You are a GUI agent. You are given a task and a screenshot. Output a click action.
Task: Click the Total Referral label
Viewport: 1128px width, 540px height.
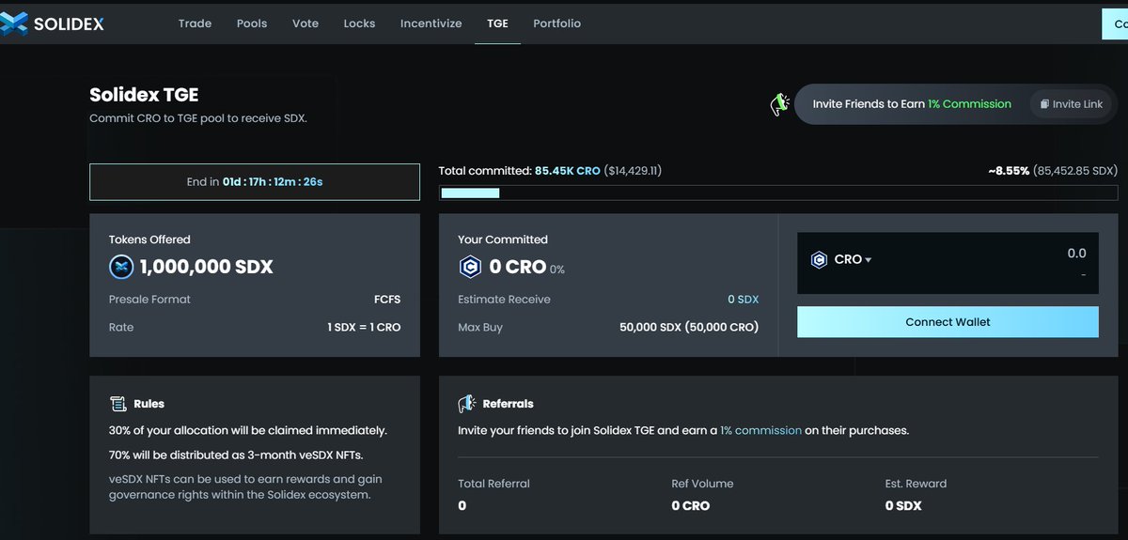[493, 484]
